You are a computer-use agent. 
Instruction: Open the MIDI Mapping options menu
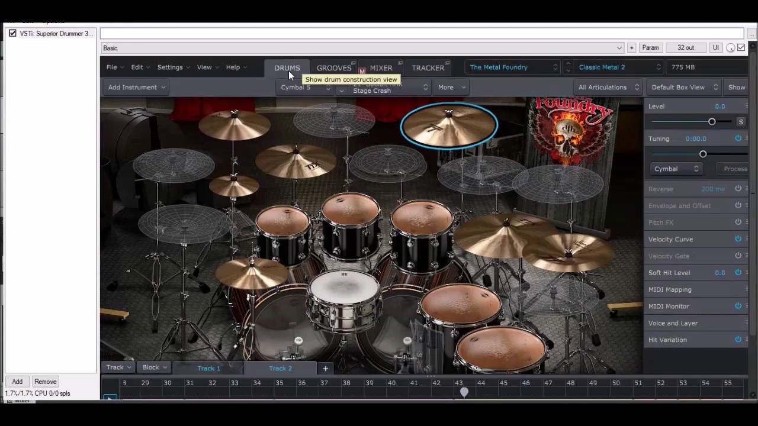tap(747, 289)
